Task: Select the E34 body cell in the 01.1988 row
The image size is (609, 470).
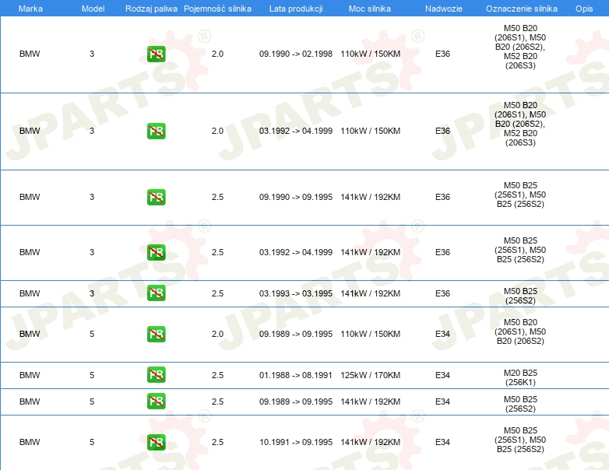Action: [x=443, y=375]
